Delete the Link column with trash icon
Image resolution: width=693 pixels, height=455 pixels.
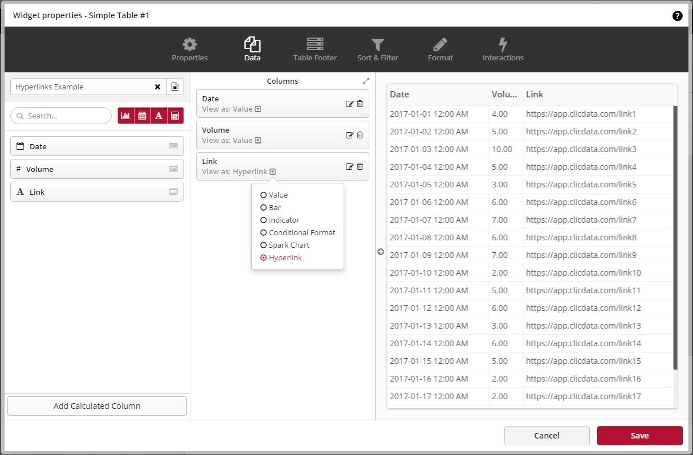[x=360, y=166]
